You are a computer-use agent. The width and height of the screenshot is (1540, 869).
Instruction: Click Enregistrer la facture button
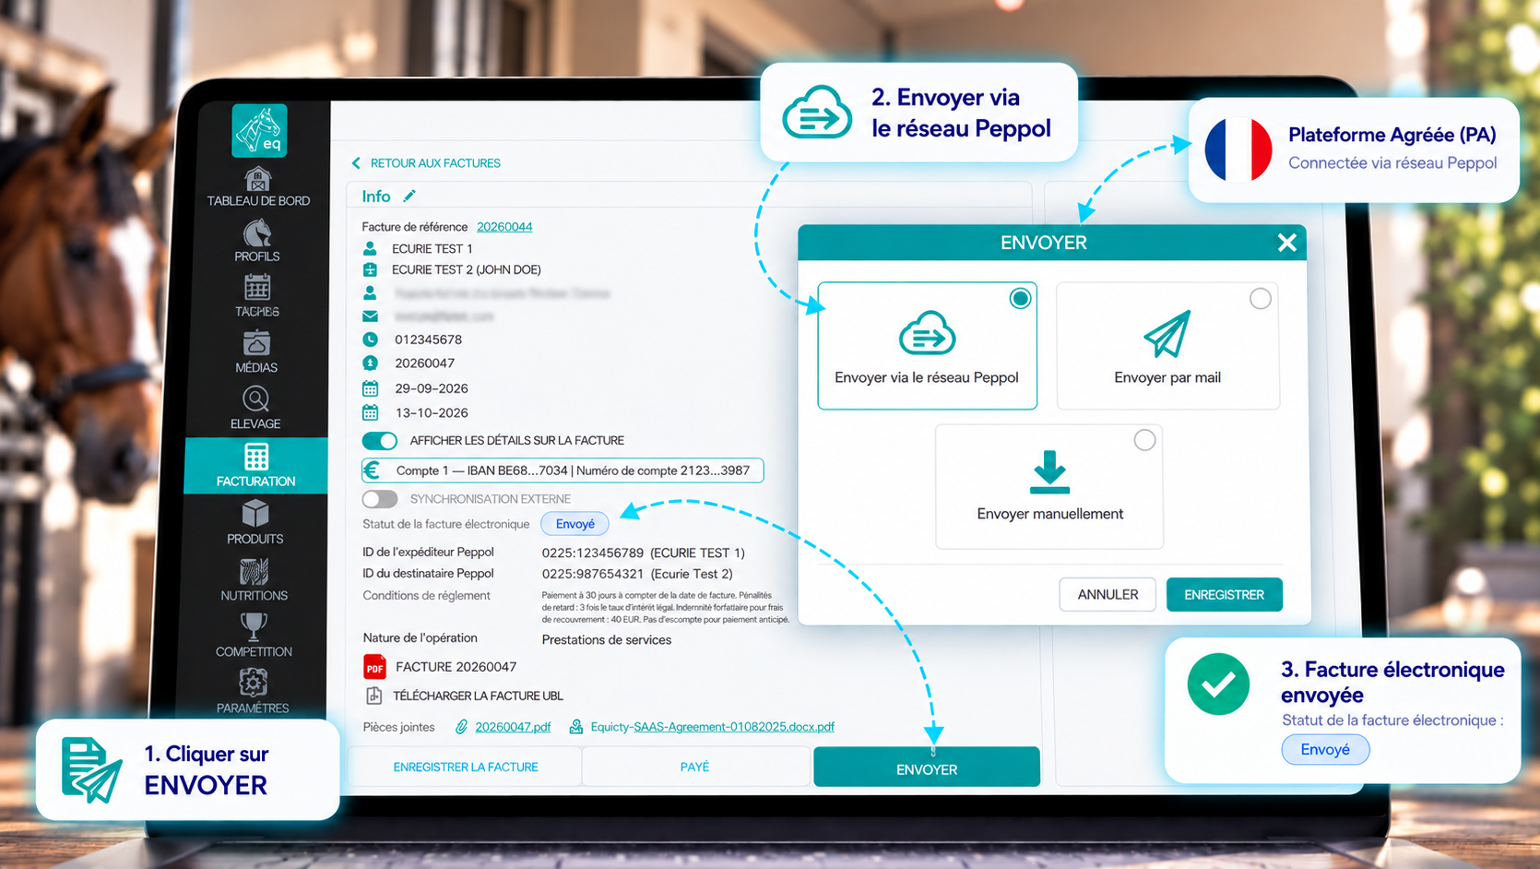[x=466, y=767]
